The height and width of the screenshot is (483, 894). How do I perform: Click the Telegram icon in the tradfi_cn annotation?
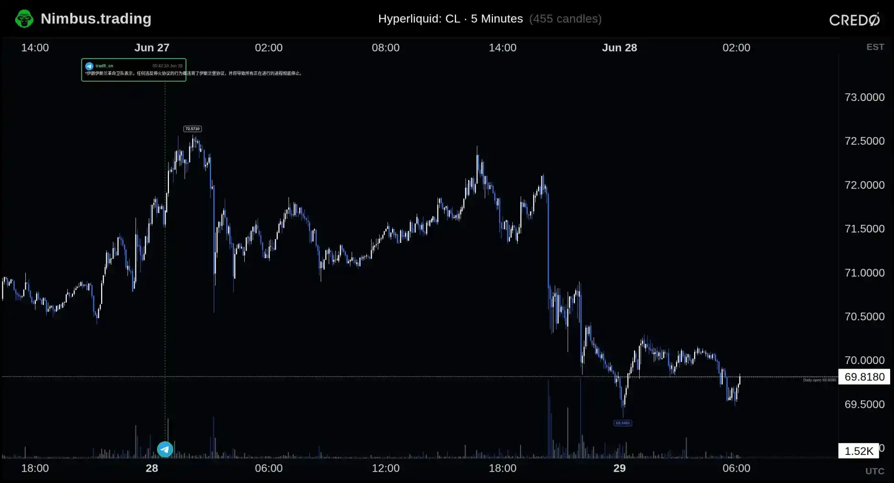(89, 66)
